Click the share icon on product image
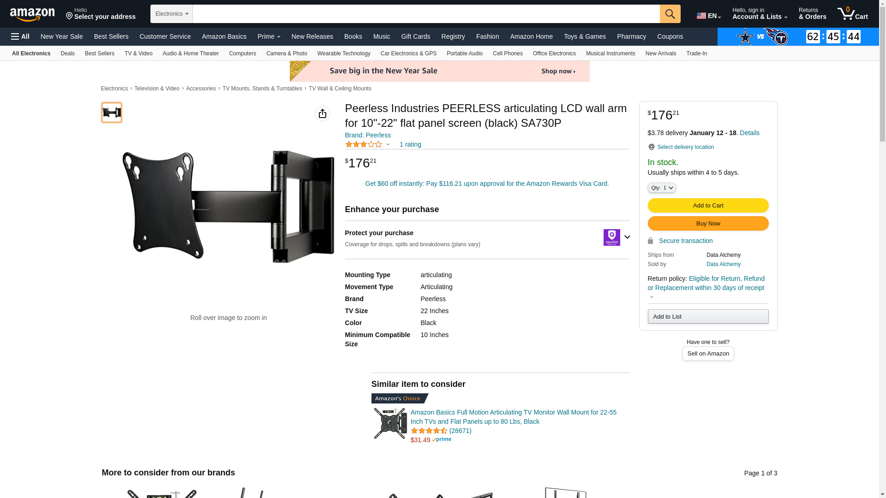Screen dimensions: 886x498 click(x=323, y=113)
